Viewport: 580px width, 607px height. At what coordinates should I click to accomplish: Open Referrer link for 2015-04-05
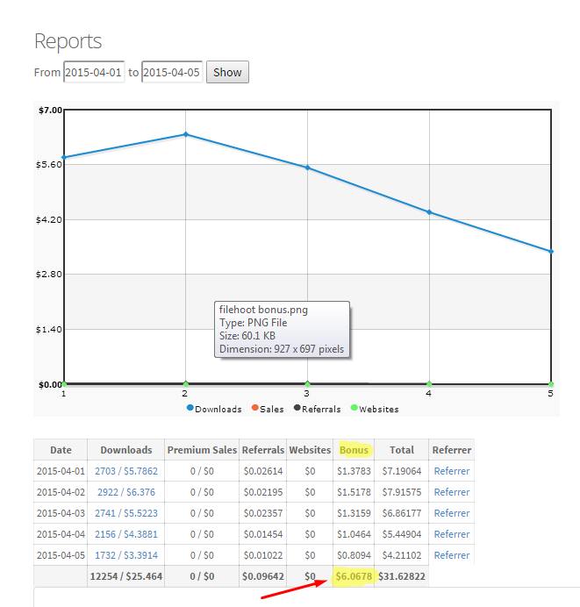click(x=452, y=555)
